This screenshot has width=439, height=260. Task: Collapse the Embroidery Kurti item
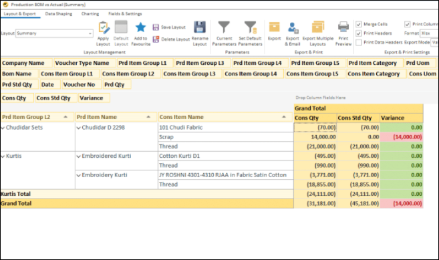coord(79,175)
